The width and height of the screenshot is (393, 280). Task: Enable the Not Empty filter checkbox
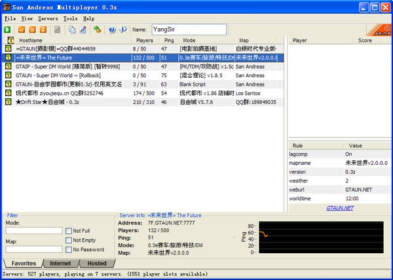[68, 240]
